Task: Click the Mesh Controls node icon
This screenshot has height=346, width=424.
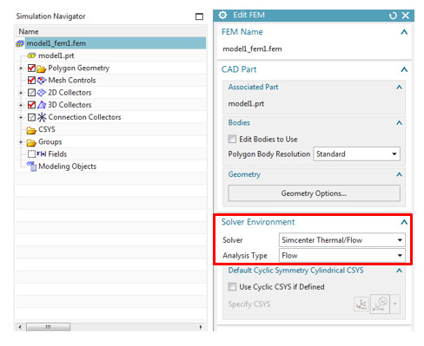Action: point(42,80)
